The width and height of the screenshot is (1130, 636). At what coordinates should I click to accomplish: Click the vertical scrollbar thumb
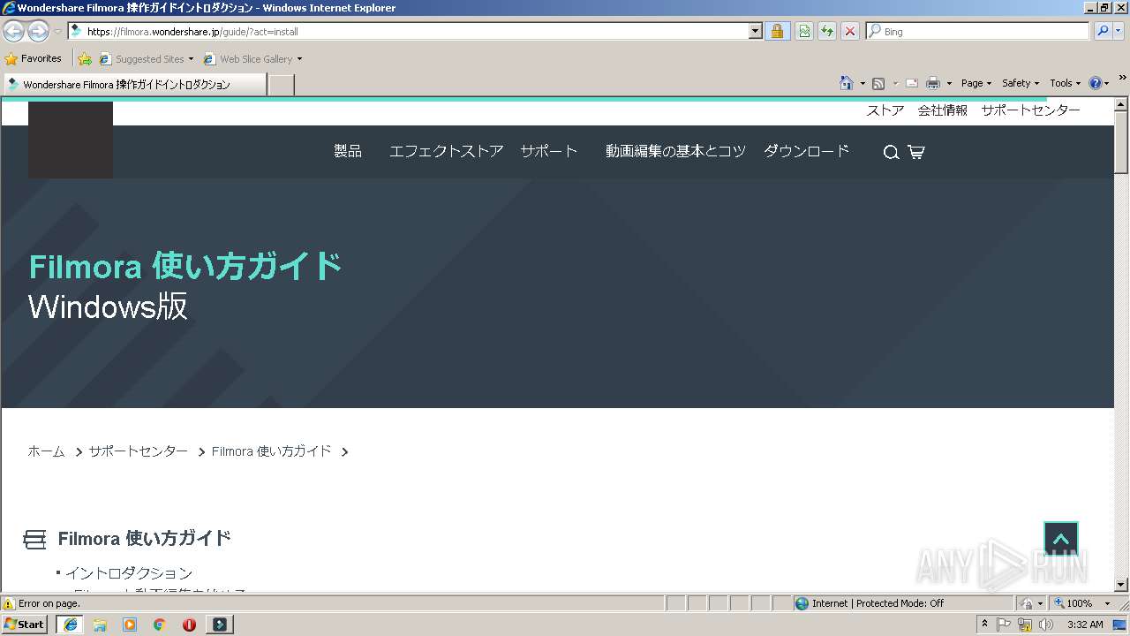point(1121,143)
